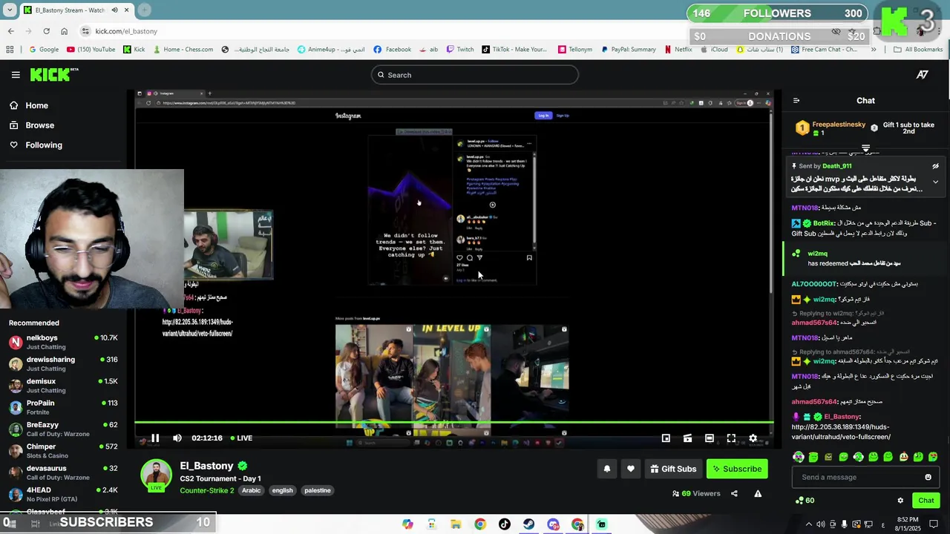Go to Home in Kick sidebar
The height and width of the screenshot is (534, 950).
tap(30, 105)
